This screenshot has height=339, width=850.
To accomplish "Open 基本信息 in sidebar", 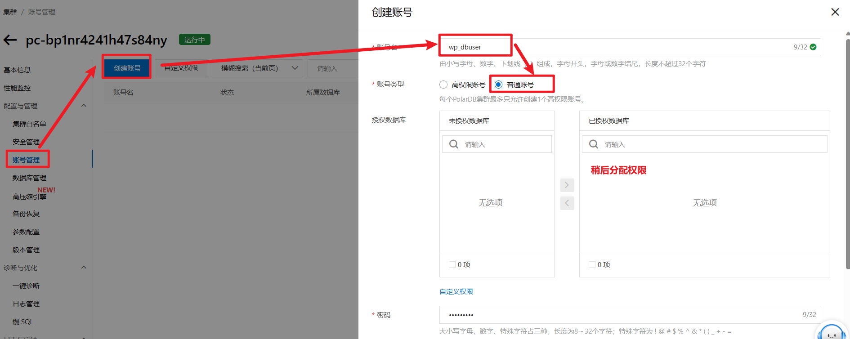I will click(x=17, y=70).
